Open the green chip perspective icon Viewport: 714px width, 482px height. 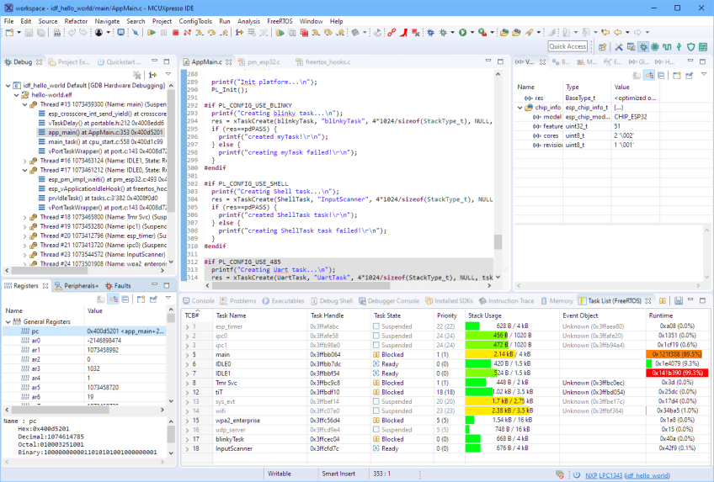click(655, 46)
